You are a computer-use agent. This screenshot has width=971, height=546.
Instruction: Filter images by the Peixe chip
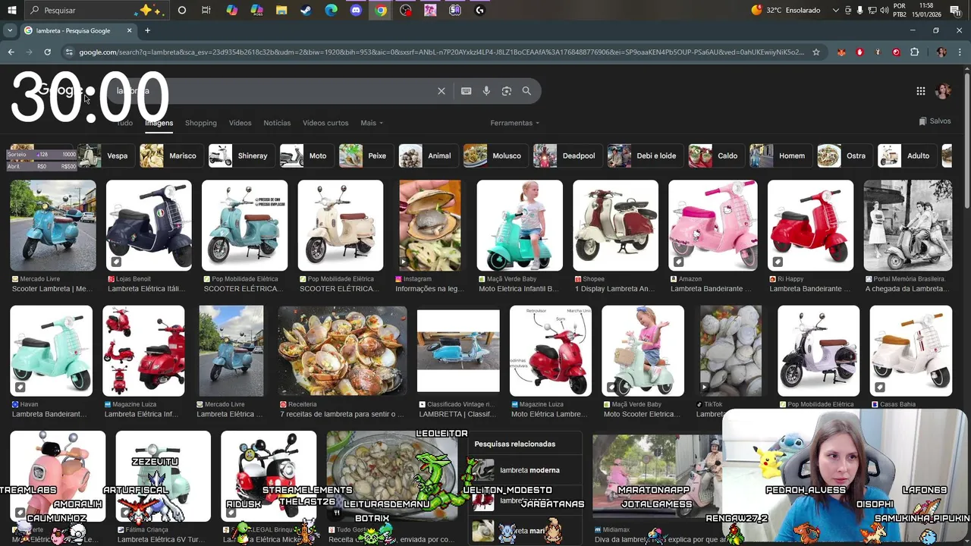point(366,155)
